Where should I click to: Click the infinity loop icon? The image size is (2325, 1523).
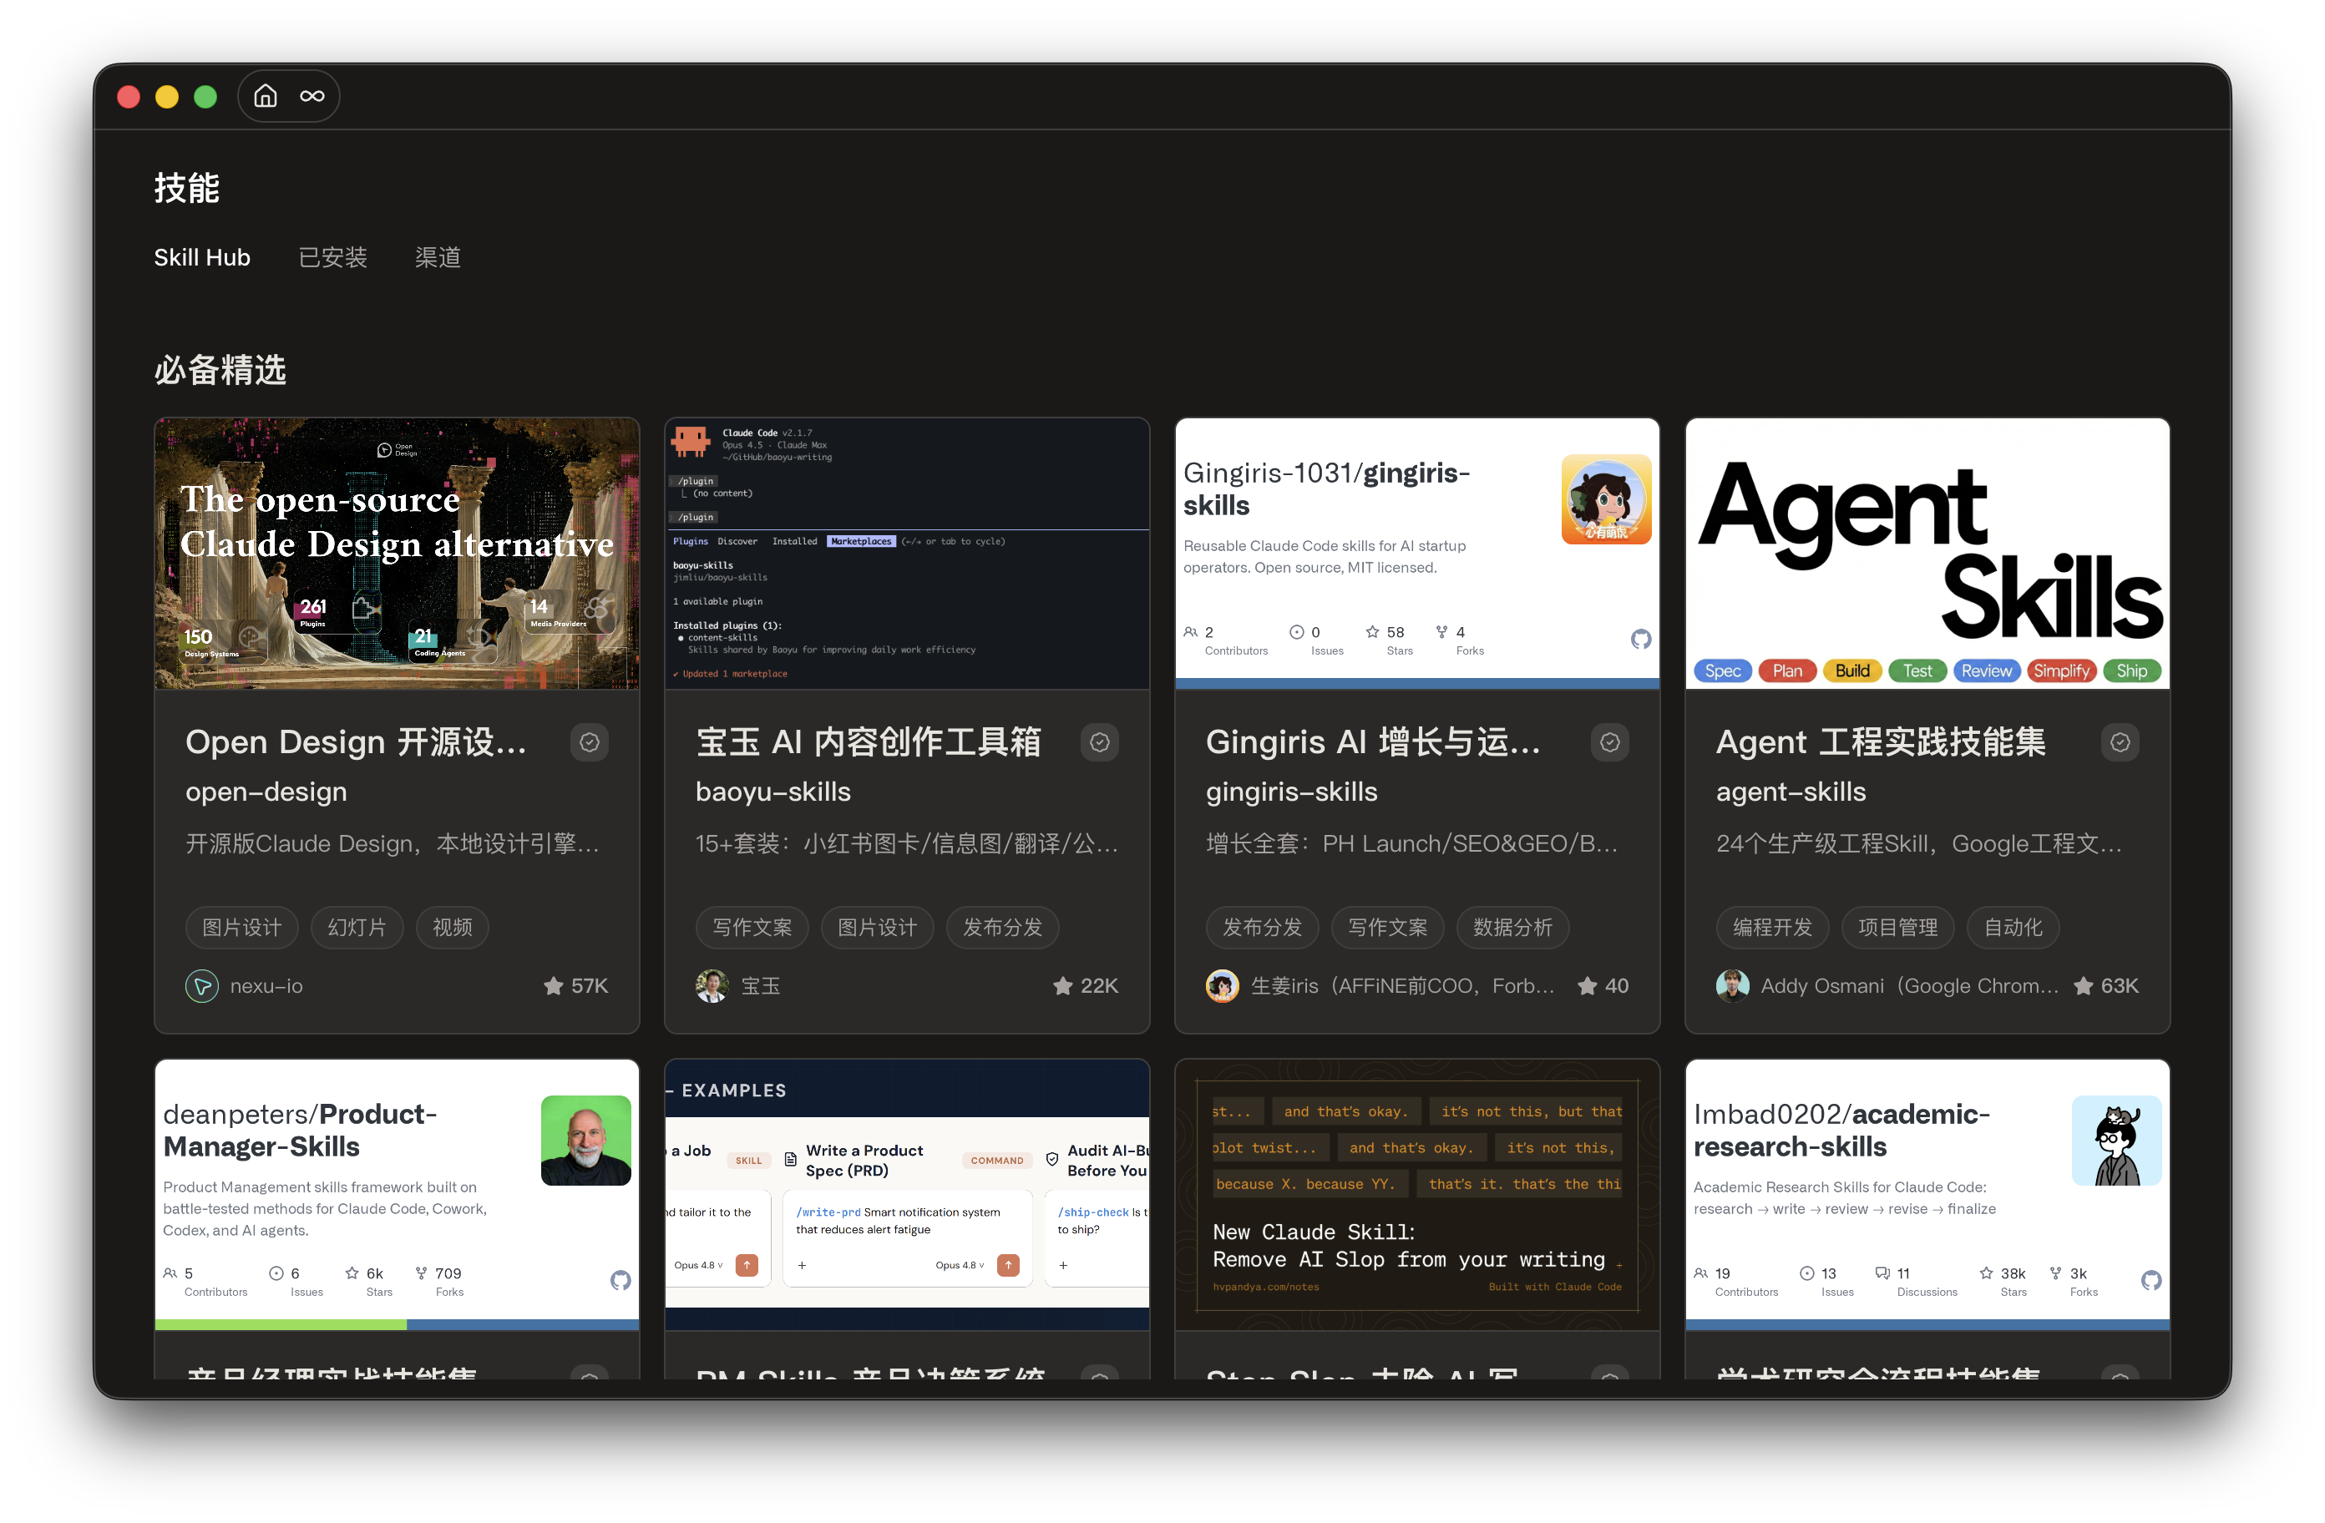[312, 96]
